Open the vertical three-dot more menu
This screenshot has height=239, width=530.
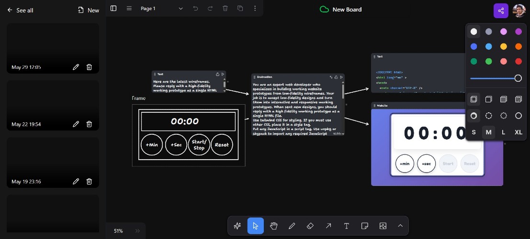pos(255,9)
